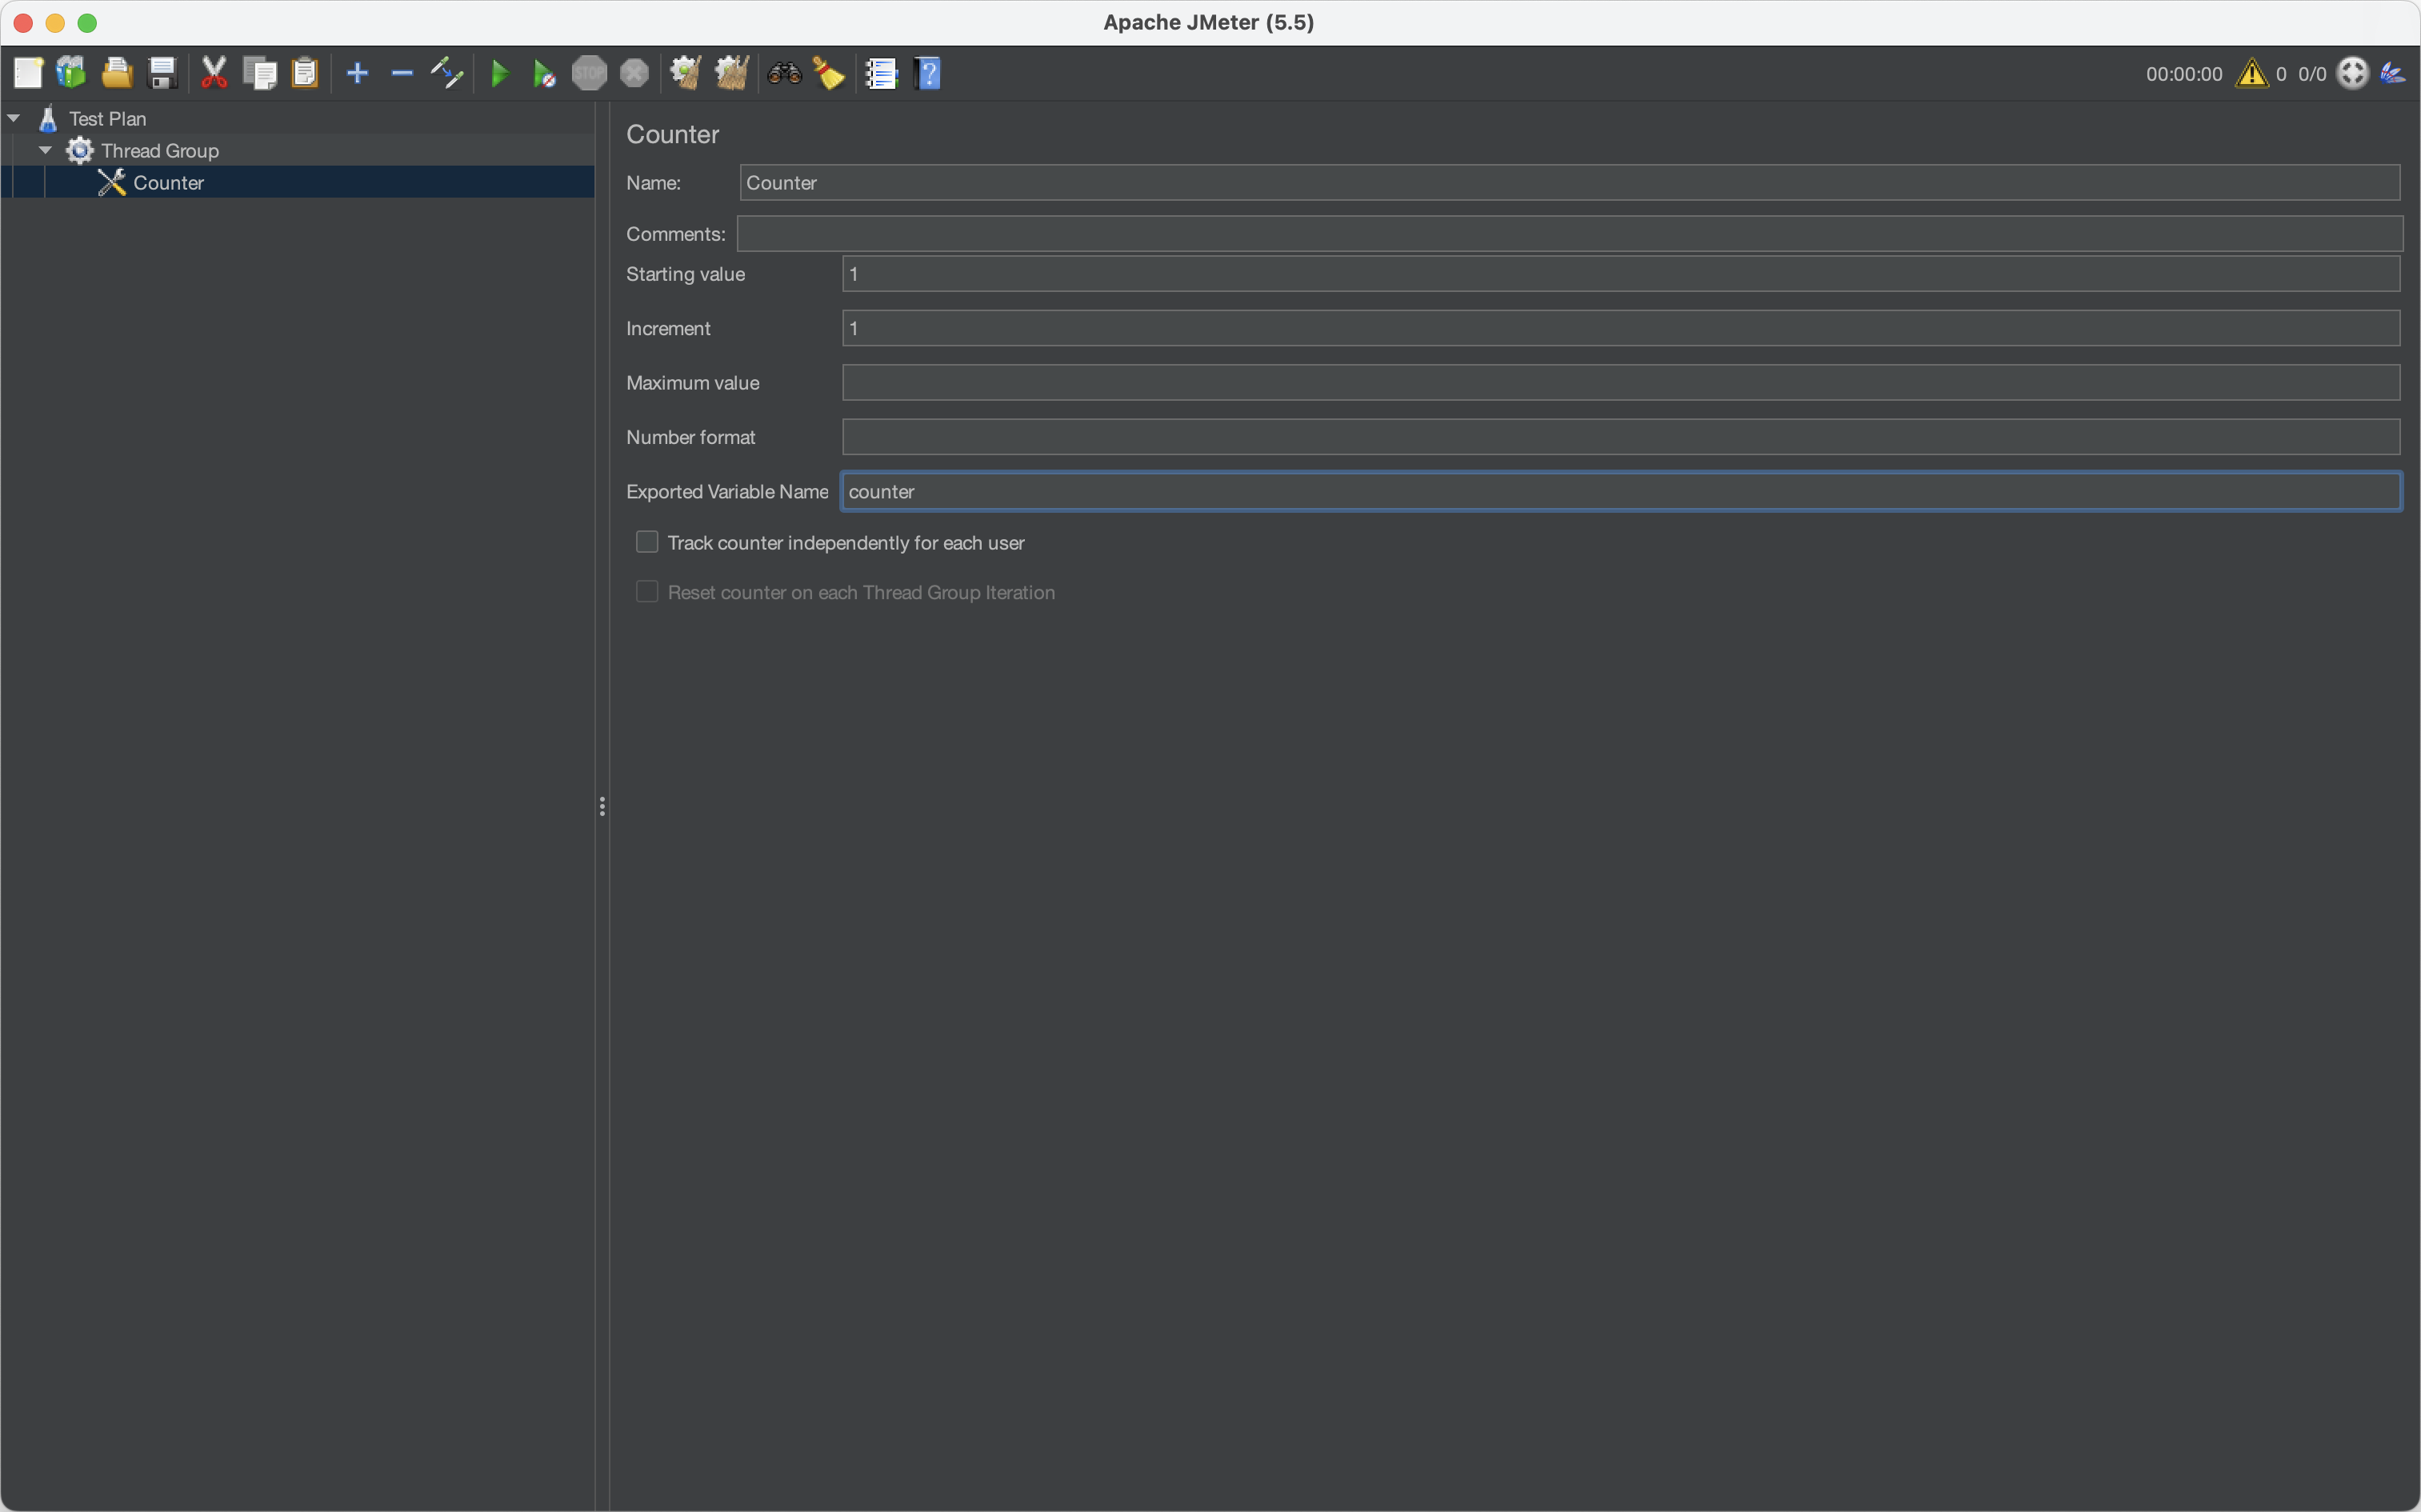Screen dimensions: 2421x1512
Task: Collapse the Test Plan tree node
Action: pos(14,118)
